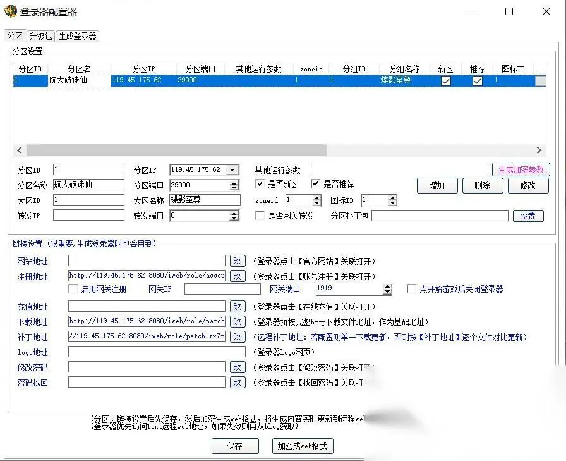
Task: Select table cell 蝶影至尊
Action: click(x=405, y=80)
